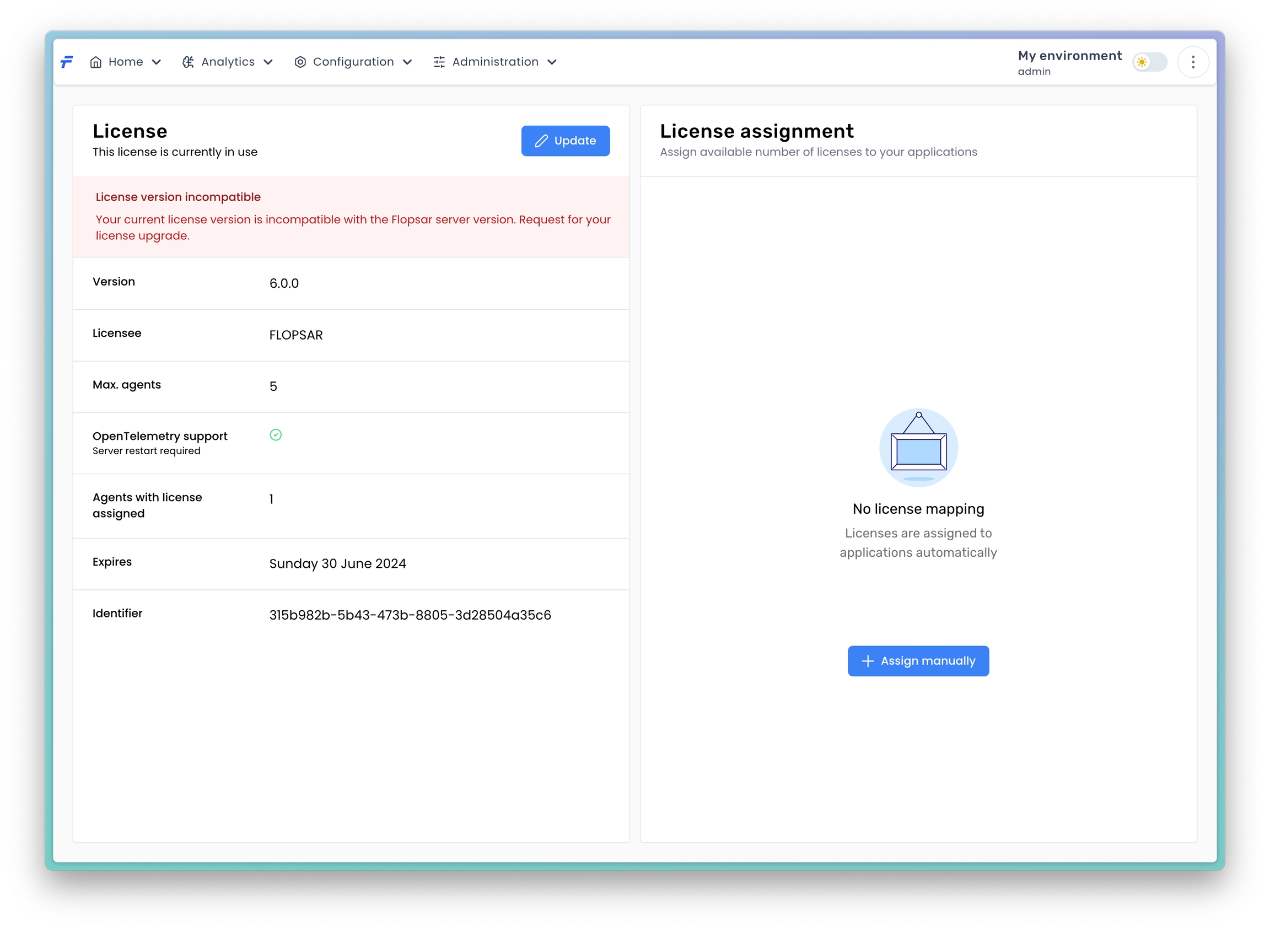1270x930 pixels.
Task: Click the license Identifier value
Action: pyautogui.click(x=410, y=615)
